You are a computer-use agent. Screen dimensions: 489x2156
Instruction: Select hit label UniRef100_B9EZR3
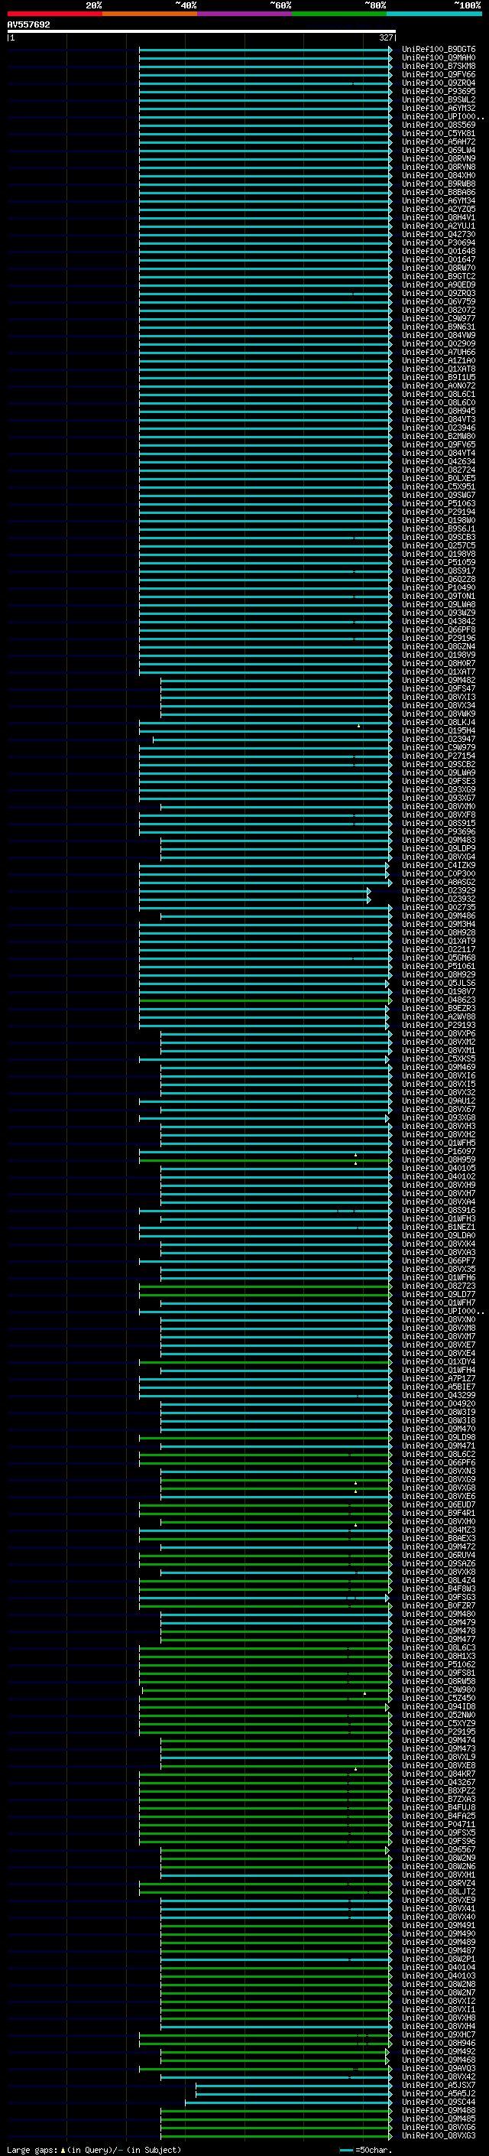coord(439,1009)
